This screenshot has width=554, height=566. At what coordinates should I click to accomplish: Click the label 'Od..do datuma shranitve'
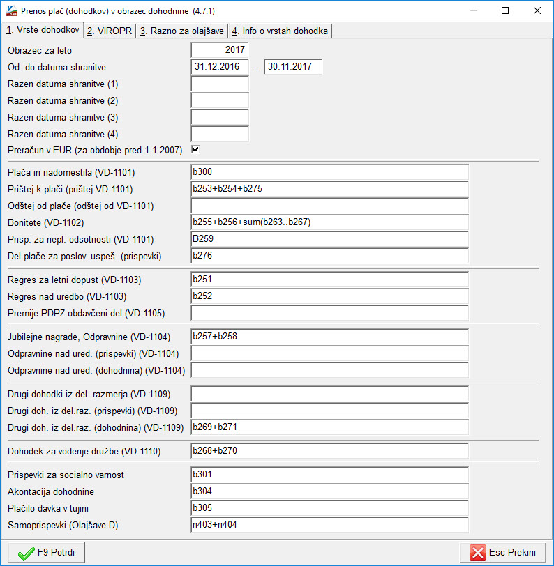pos(57,67)
